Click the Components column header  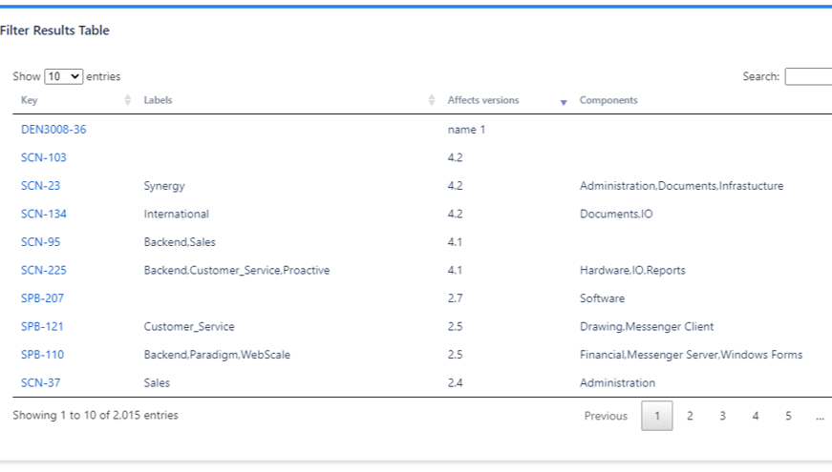[x=608, y=100]
